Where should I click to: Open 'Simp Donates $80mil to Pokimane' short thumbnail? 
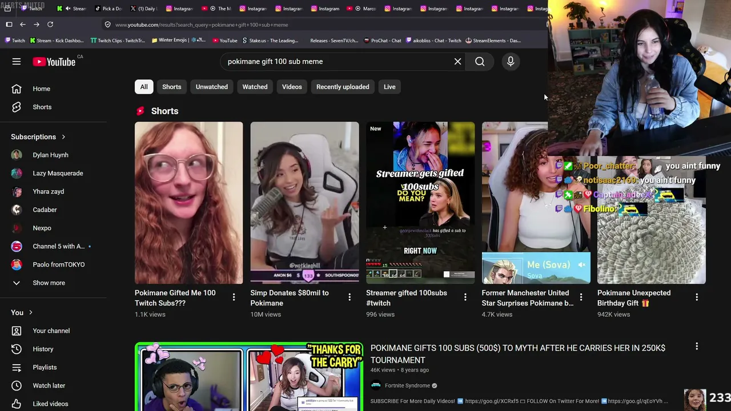point(304,203)
